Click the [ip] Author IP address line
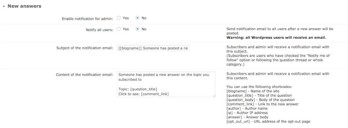348x128 pixels. coord(247,113)
